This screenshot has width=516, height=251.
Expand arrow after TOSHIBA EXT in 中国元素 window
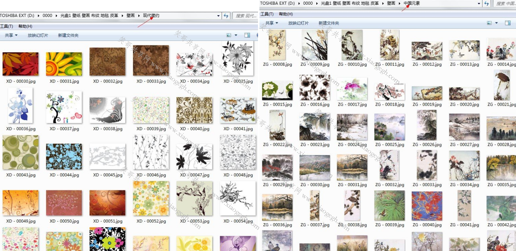(x=299, y=3)
